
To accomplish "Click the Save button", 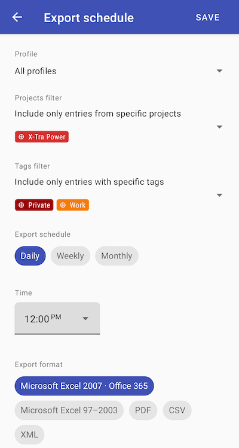I will 207,17.
